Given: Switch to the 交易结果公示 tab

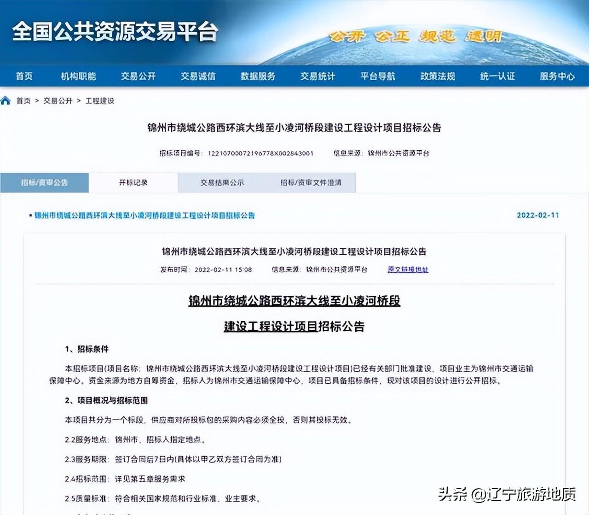Looking at the screenshot, I should point(222,182).
